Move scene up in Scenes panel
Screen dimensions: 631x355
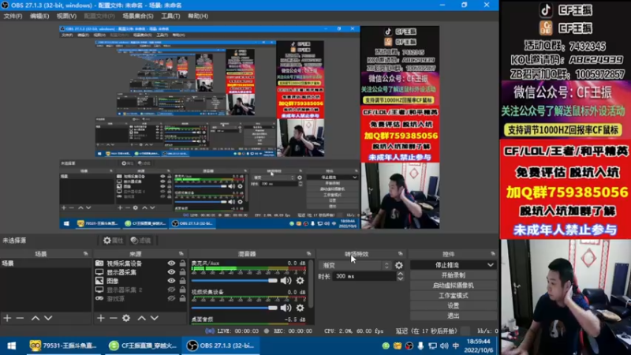35,318
